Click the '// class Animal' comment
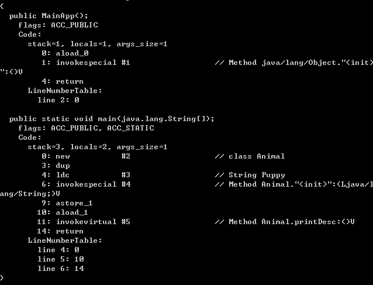 point(250,156)
